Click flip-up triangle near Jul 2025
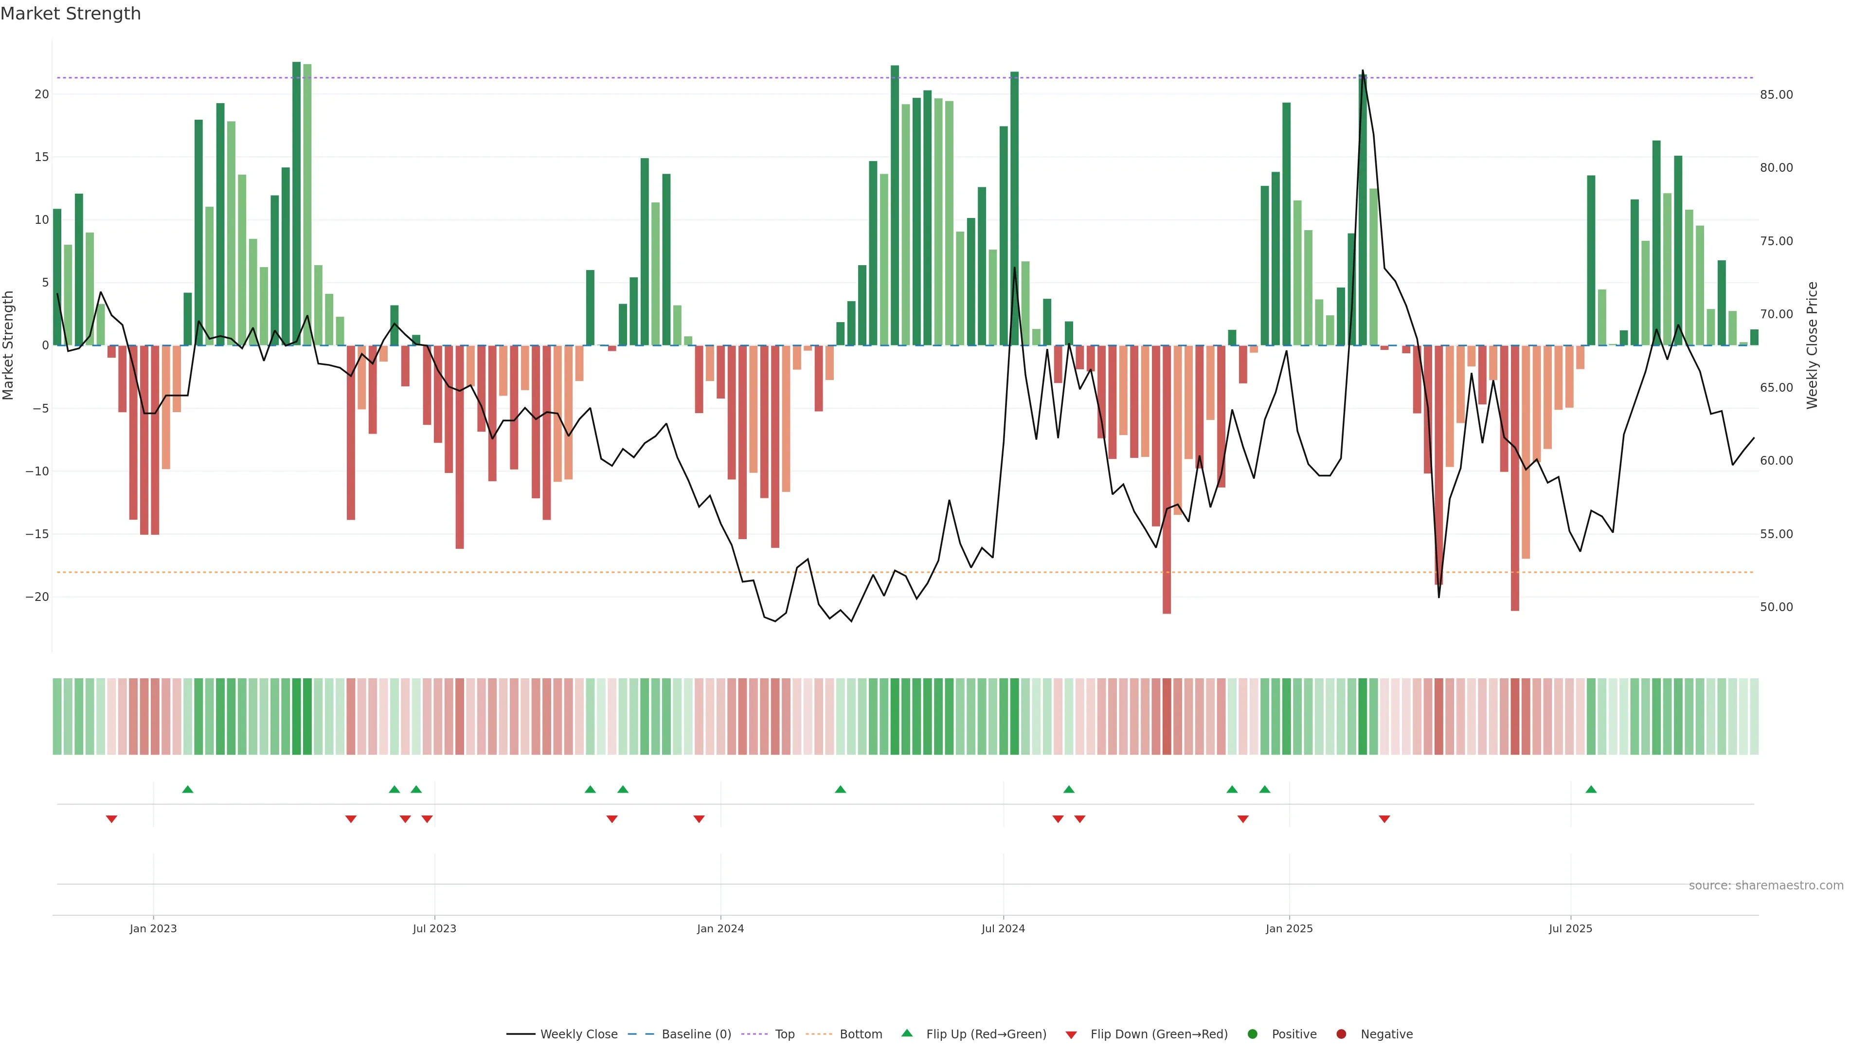The width and height of the screenshot is (1868, 1051). [x=1591, y=789]
